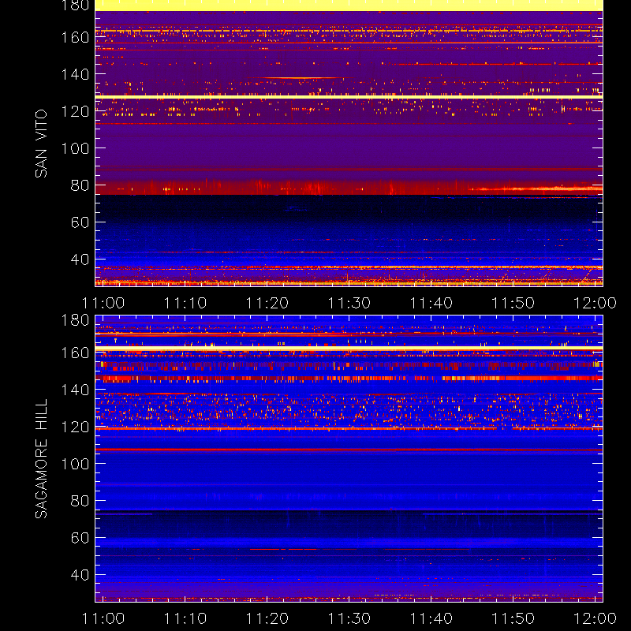Viewport: 631px width, 631px height.
Task: Click 11:00 time label under San Vito plot
Action: (103, 303)
